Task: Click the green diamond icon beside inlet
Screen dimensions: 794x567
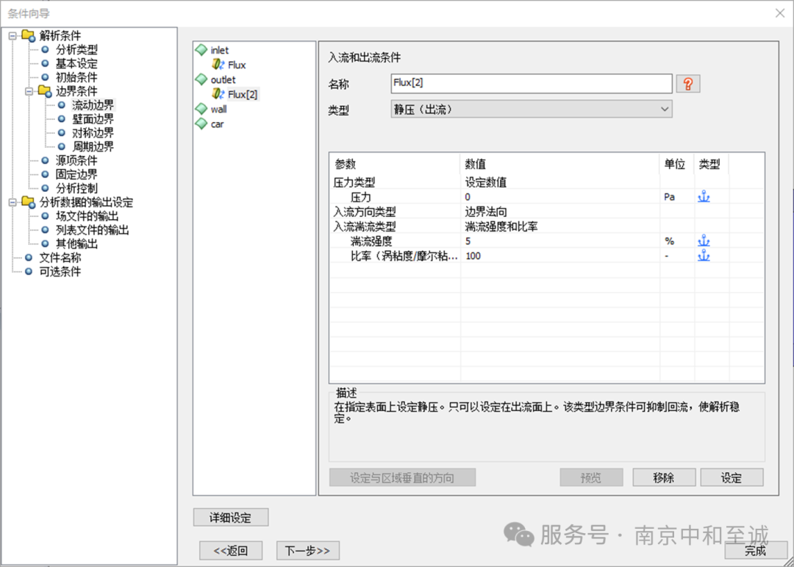Action: pos(201,50)
